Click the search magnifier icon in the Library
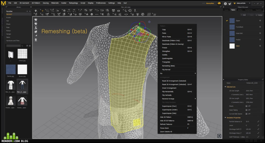The width and height of the screenshot is (265, 143). coord(22,46)
